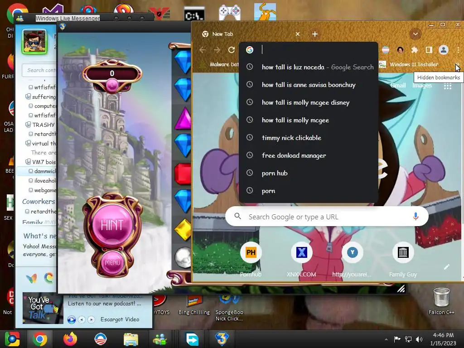Click the Search contacts field in Messenger

coord(39,70)
